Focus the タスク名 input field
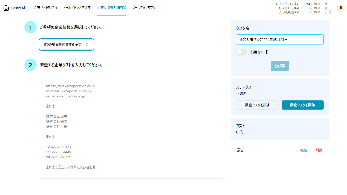This screenshot has height=195, width=347. 280,39
